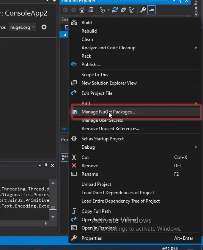This screenshot has width=203, height=250.
Task: Open New Solution Explorer View
Action: tap(135, 83)
